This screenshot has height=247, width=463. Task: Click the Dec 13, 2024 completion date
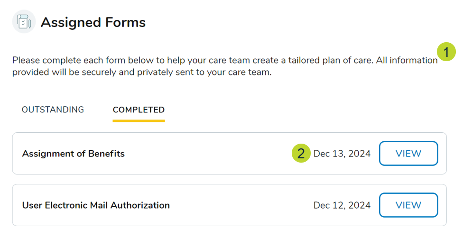coord(342,154)
